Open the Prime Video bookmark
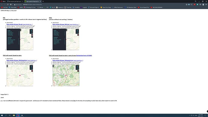Image resolution: width=208 pixels, height=117 pixels. 13,8
